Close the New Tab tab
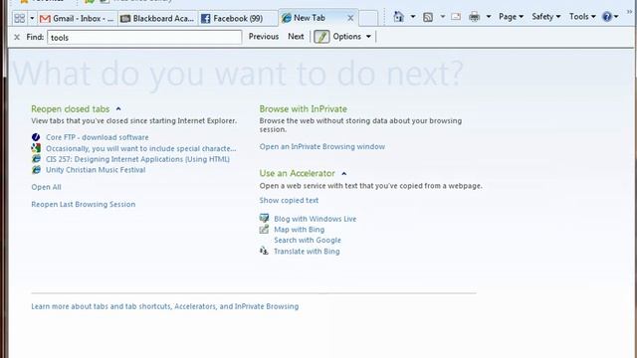Image resolution: width=637 pixels, height=358 pixels. [x=350, y=18]
